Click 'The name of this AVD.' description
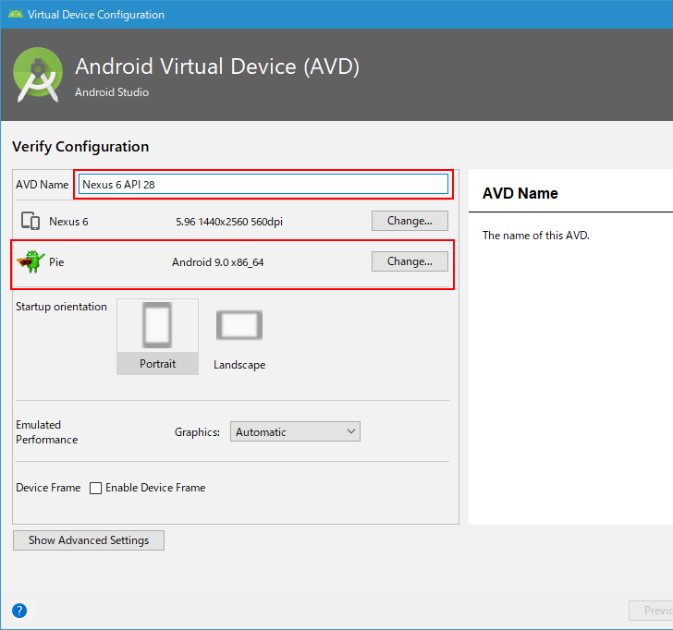Screen dimensions: 673x630 coord(535,236)
